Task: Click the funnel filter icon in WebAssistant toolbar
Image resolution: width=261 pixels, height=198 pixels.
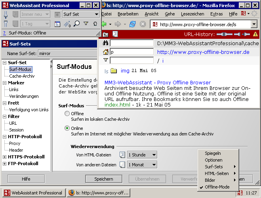Action: point(86,24)
